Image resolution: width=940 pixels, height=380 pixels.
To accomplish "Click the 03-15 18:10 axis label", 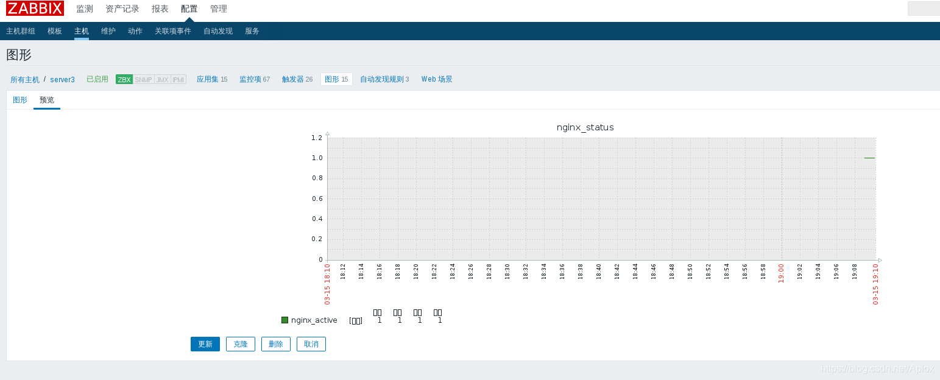I will click(x=327, y=284).
